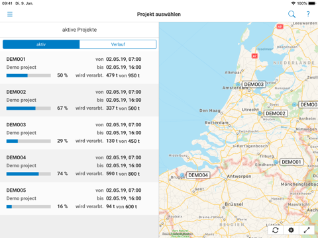Open map settings gear
318x238 pixels.
291,230
